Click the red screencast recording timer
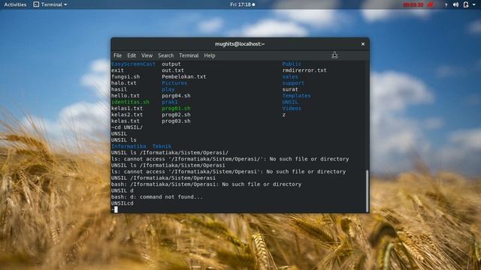481x270 pixels. [413, 5]
